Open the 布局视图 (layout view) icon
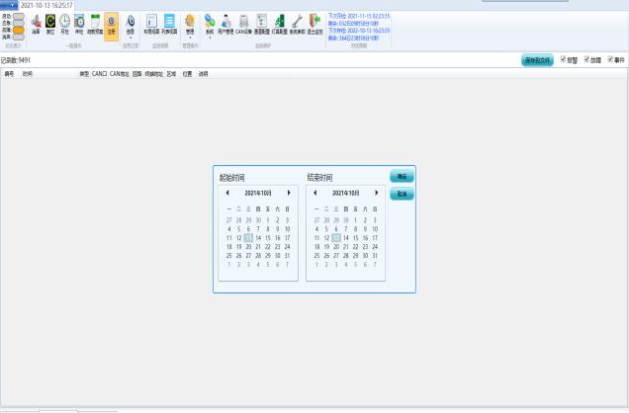The height and width of the screenshot is (413, 629). coord(151,22)
